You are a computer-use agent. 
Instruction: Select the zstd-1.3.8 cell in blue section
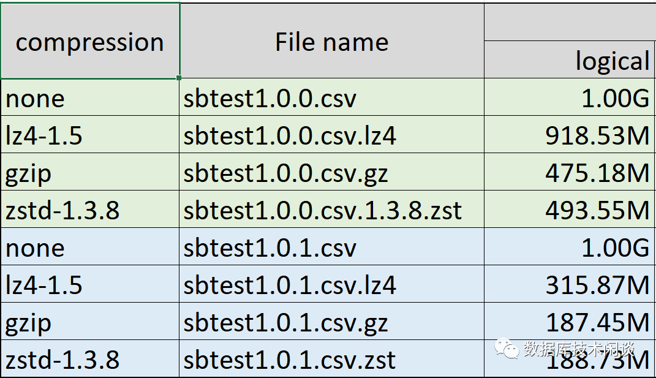coord(90,360)
